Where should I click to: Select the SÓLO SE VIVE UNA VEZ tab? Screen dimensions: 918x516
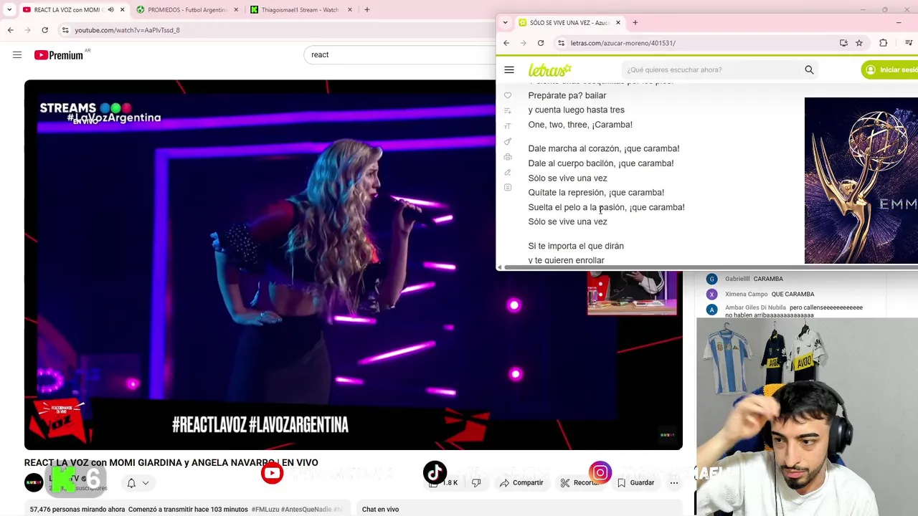point(569,23)
